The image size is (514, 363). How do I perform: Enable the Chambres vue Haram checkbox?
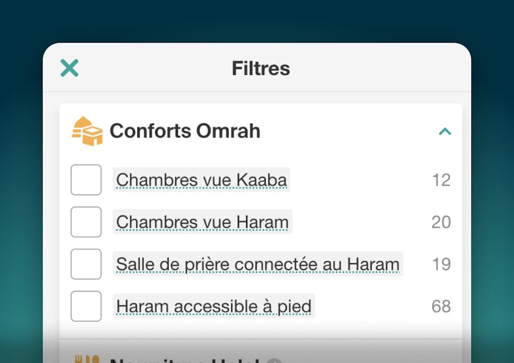point(86,222)
